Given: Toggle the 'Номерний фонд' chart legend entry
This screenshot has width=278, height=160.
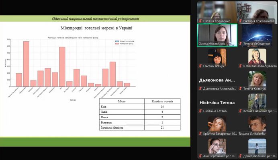Looking at the screenshot, I should 125,44.
